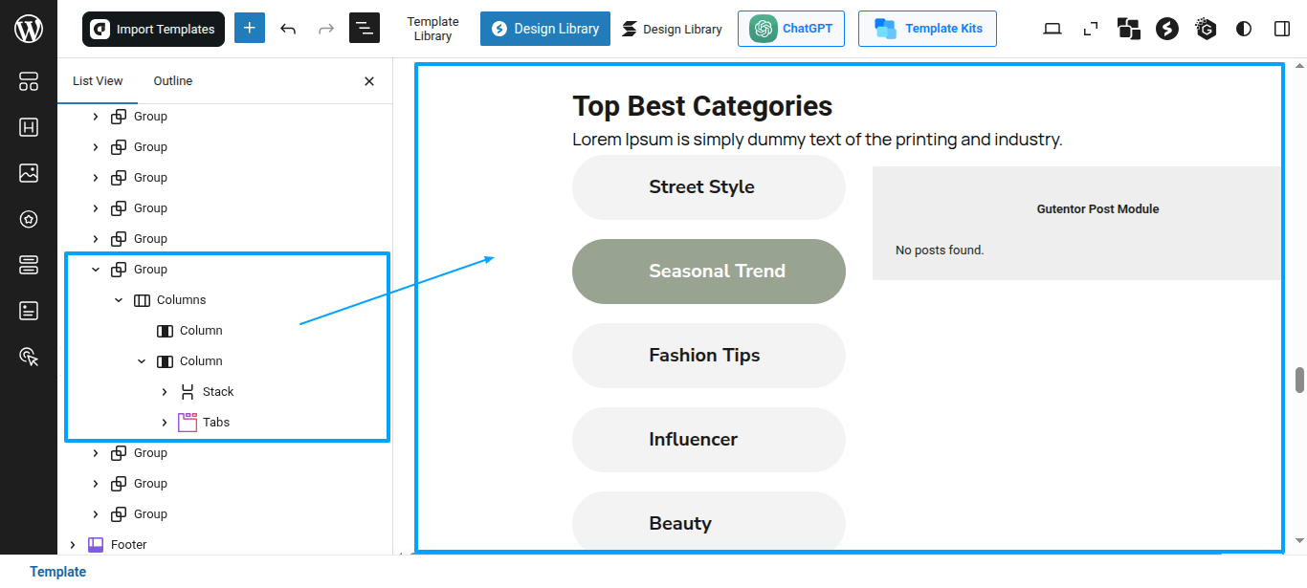The image size is (1307, 588).
Task: Toggle the settings sidebar panel icon
Action: [1282, 29]
